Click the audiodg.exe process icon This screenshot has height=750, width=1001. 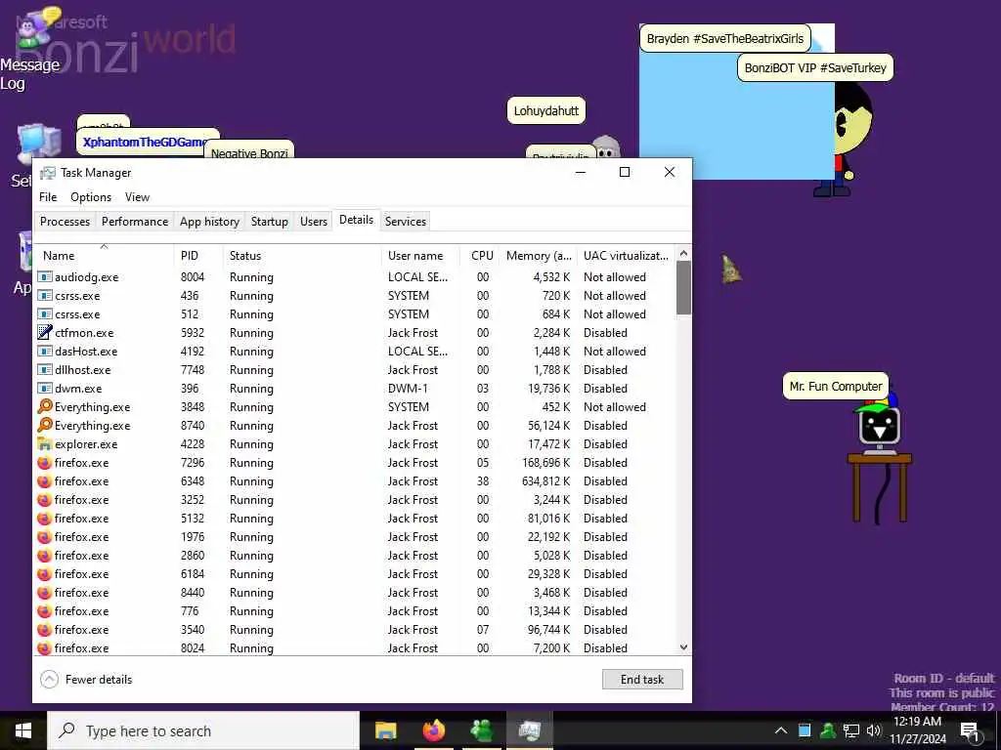(45, 276)
